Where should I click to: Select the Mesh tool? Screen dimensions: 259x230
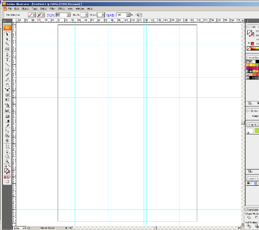7,116
